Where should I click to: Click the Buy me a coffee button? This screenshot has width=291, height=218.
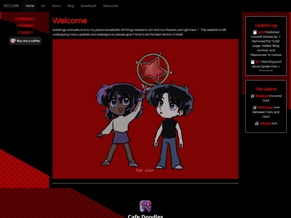pyautogui.click(x=25, y=41)
